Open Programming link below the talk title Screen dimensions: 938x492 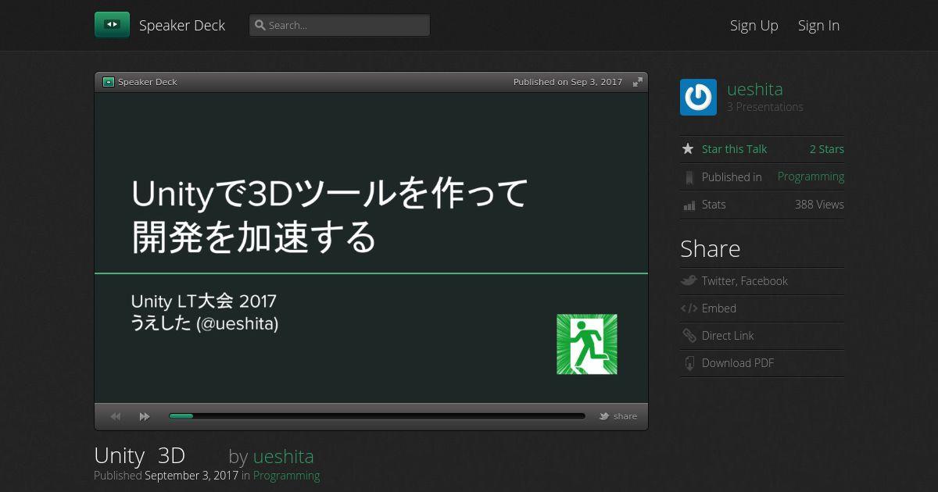click(286, 475)
